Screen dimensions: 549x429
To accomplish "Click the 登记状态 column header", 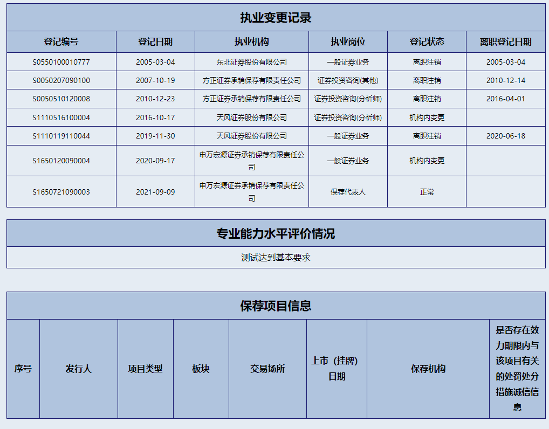I will pyautogui.click(x=427, y=42).
